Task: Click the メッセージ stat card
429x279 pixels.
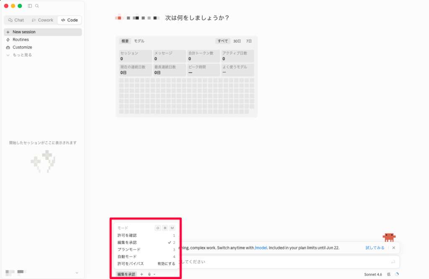Action: (x=169, y=56)
